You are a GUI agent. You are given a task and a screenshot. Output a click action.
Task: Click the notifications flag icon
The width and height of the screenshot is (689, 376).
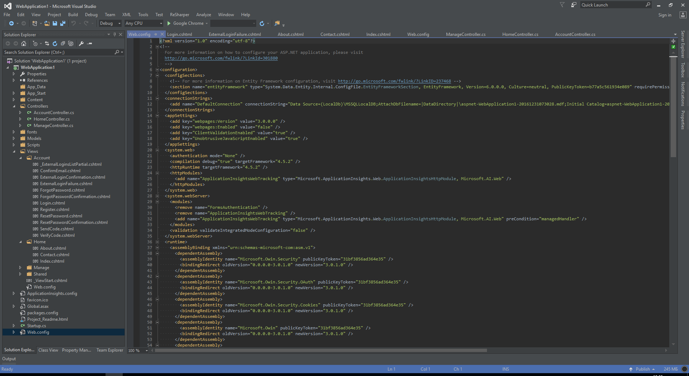(x=562, y=5)
